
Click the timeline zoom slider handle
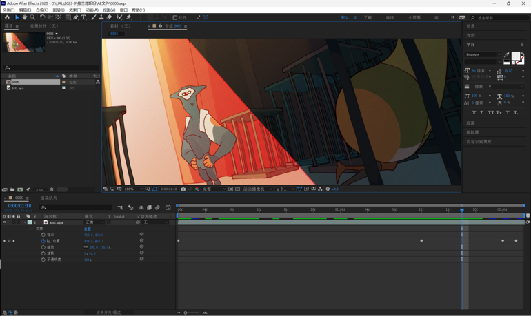point(186,313)
